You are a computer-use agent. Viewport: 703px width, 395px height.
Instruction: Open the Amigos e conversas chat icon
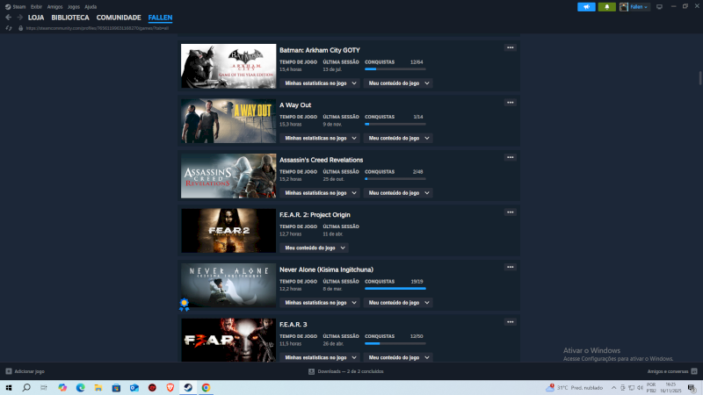pos(694,371)
